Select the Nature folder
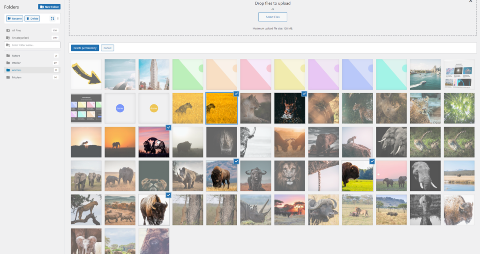Viewport: 480px width, 254px height. (x=16, y=56)
